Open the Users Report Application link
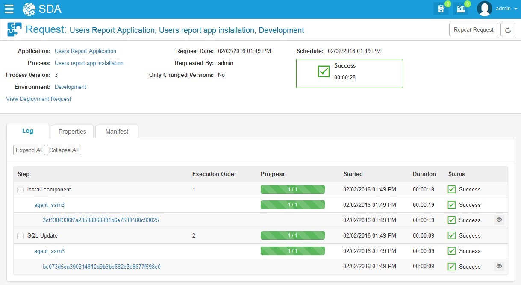521x285 pixels. (85, 51)
